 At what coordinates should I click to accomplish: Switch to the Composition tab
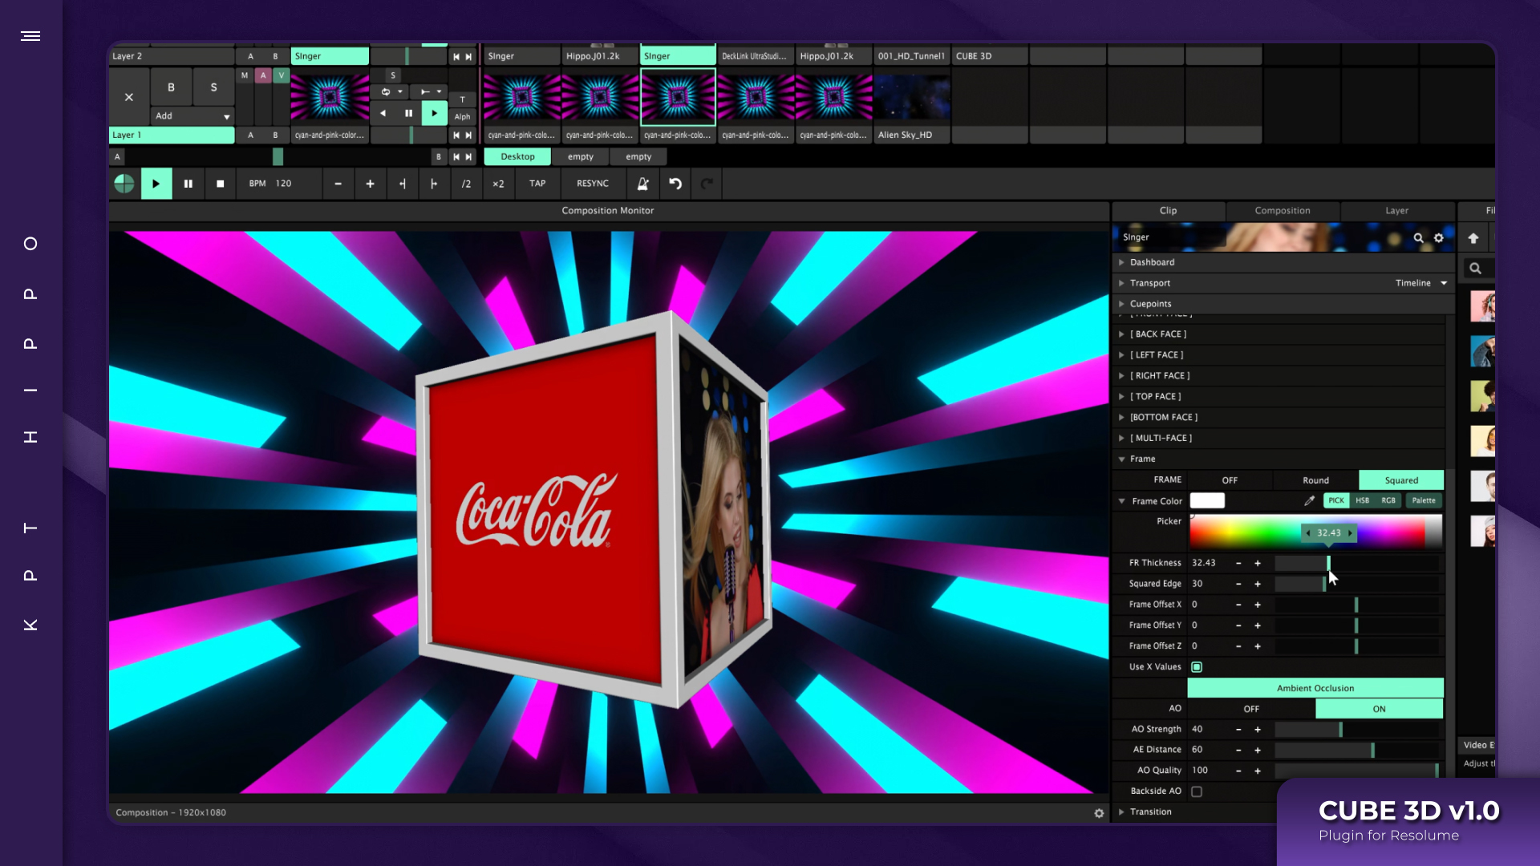(x=1283, y=211)
